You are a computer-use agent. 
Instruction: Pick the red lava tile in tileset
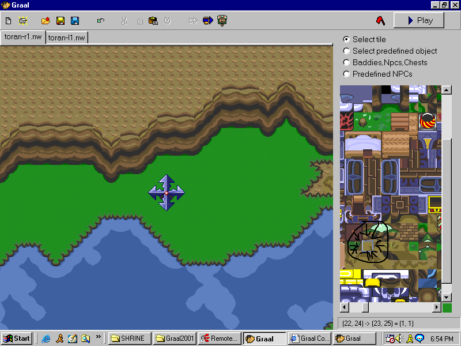347,121
